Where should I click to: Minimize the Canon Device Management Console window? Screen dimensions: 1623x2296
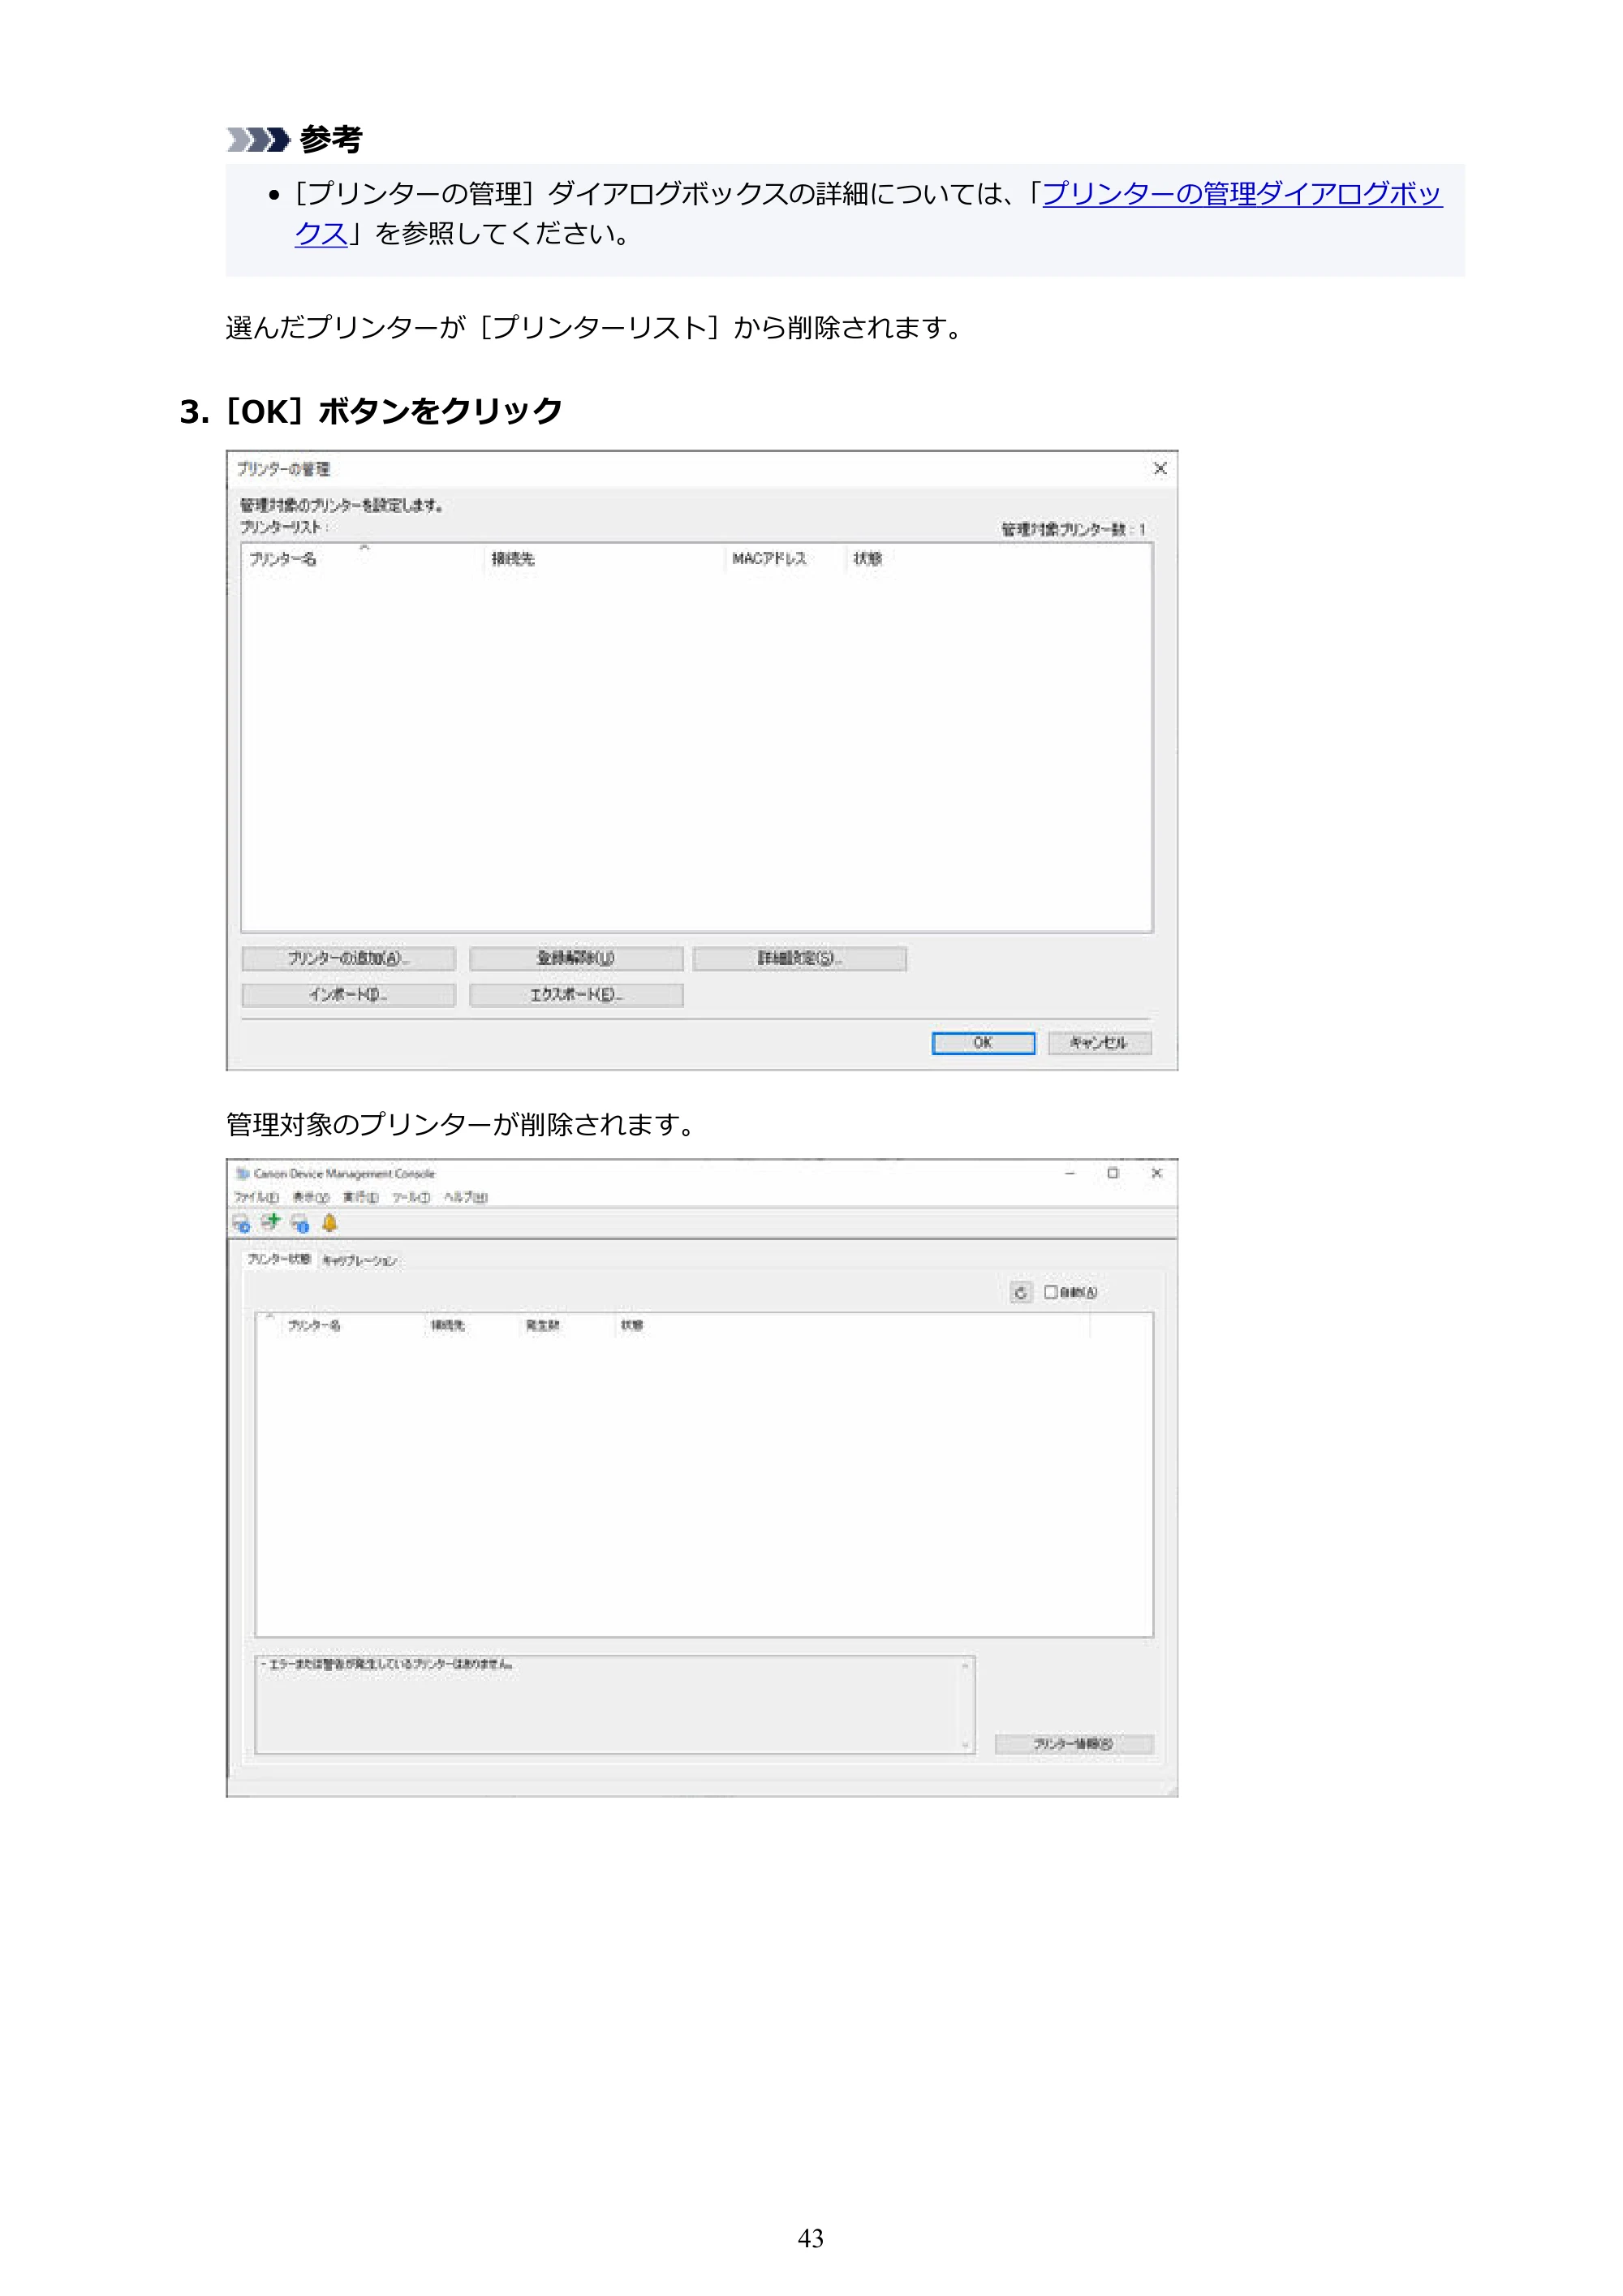pyautogui.click(x=1070, y=1173)
